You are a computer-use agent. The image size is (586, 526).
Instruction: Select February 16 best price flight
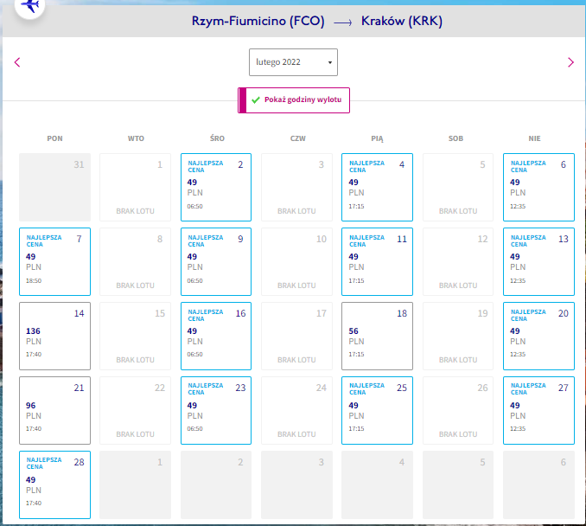pos(216,336)
